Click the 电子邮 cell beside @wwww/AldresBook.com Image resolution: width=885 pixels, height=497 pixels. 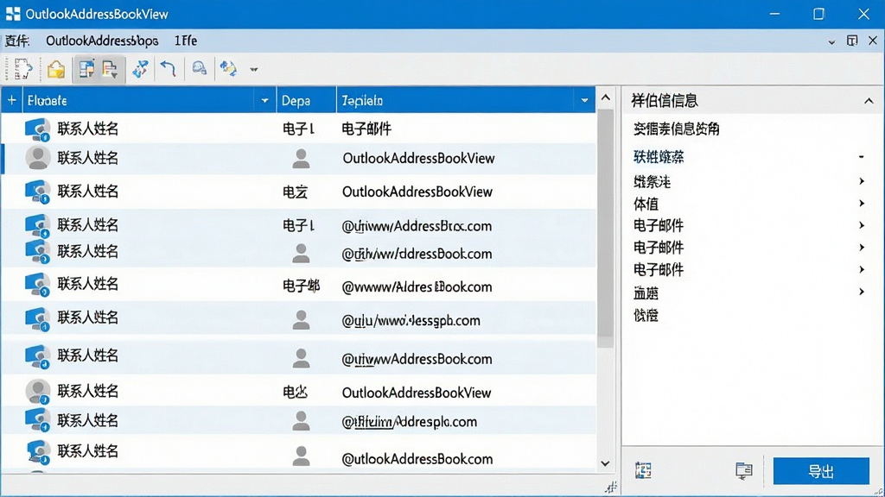click(x=301, y=286)
